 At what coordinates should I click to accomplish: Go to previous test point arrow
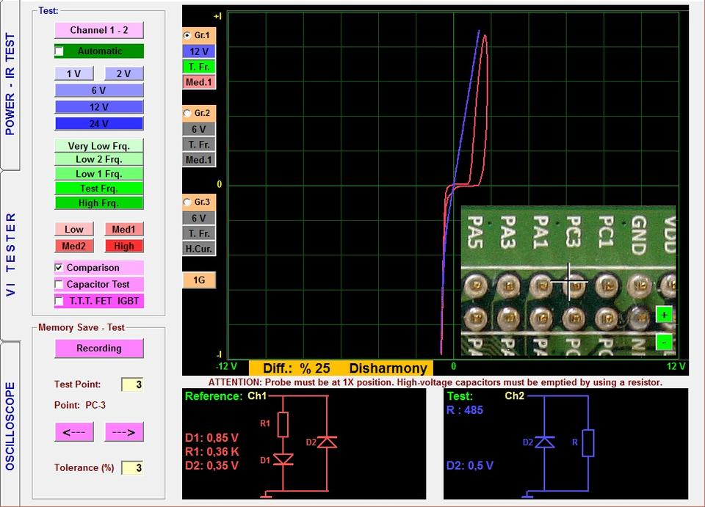point(73,432)
